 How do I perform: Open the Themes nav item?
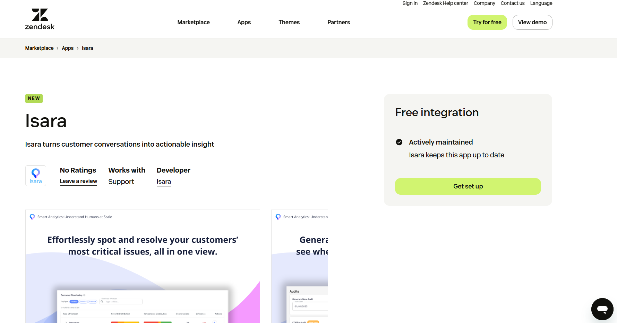click(289, 22)
